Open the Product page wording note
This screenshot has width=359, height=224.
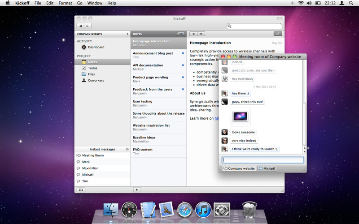pyautogui.click(x=158, y=79)
